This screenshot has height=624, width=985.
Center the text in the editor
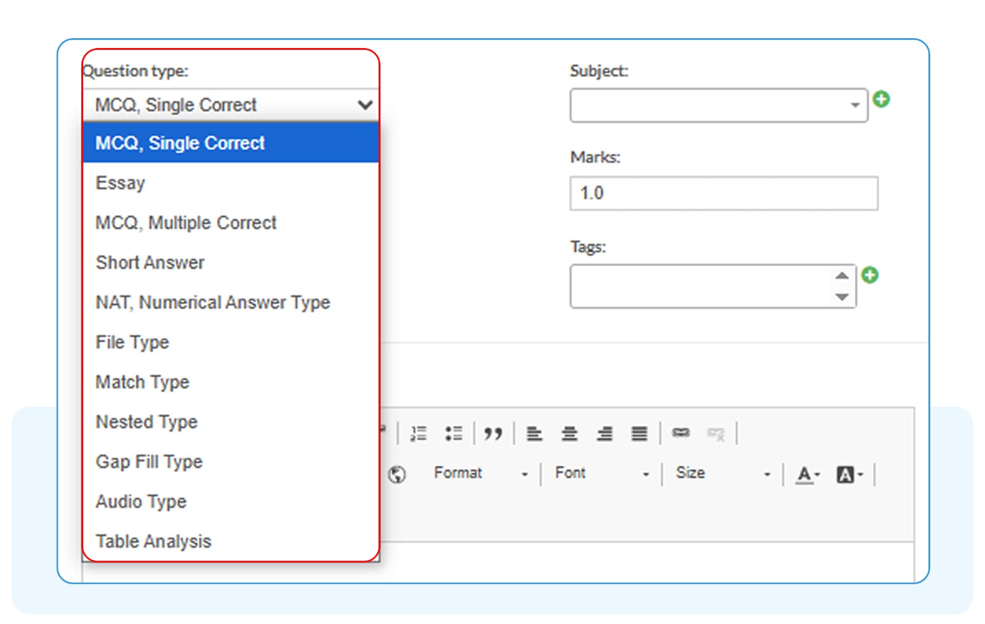pos(569,433)
